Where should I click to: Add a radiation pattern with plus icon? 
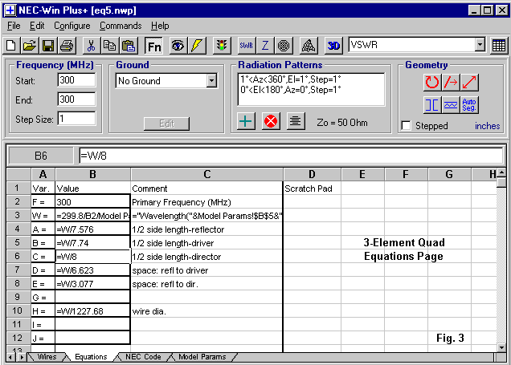(247, 121)
